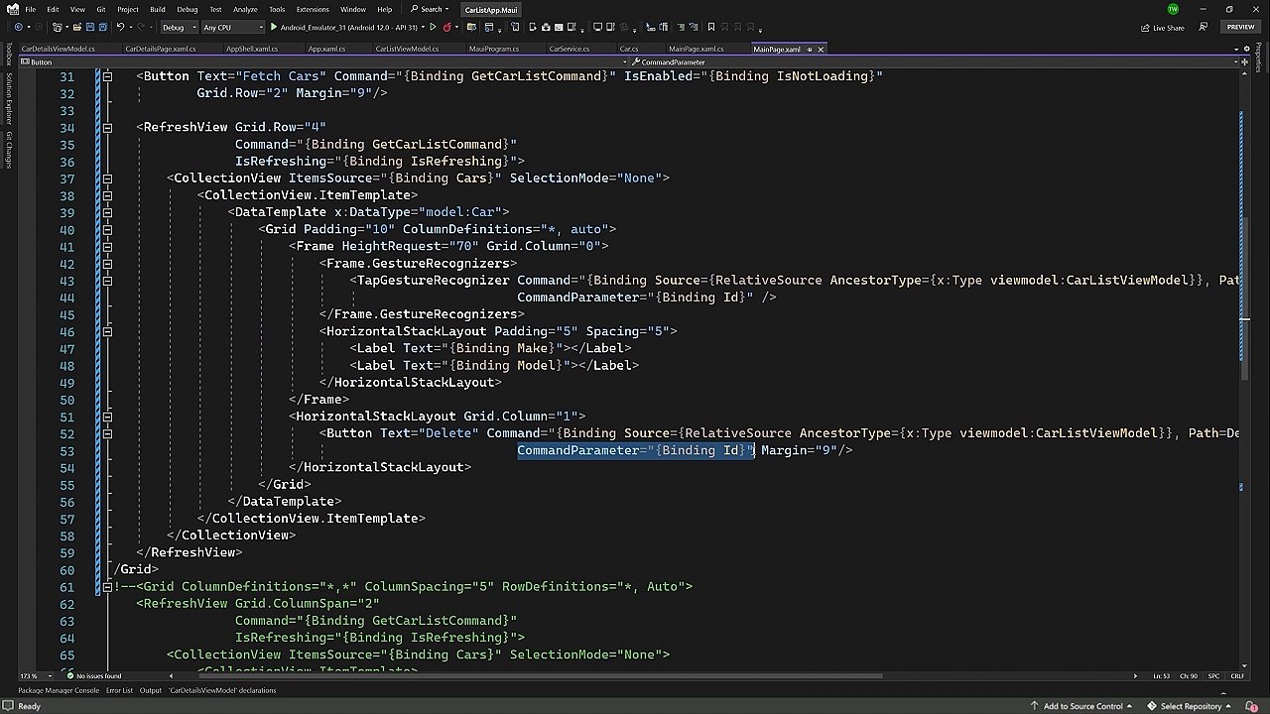The height and width of the screenshot is (714, 1270).
Task: Click the Open File folder icon
Action: (75, 27)
